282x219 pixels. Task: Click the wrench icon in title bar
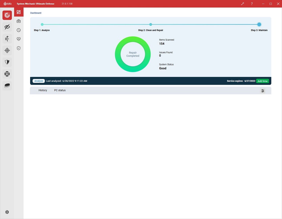click(243, 4)
